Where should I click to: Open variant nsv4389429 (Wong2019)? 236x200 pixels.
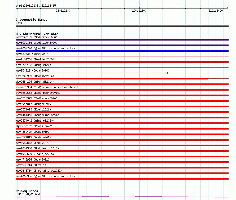33,132
